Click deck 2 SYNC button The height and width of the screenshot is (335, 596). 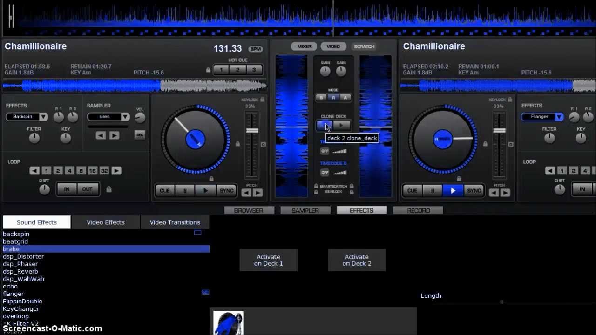(x=474, y=191)
